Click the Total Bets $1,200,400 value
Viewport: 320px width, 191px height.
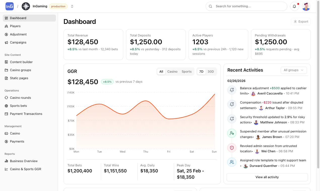(80, 171)
